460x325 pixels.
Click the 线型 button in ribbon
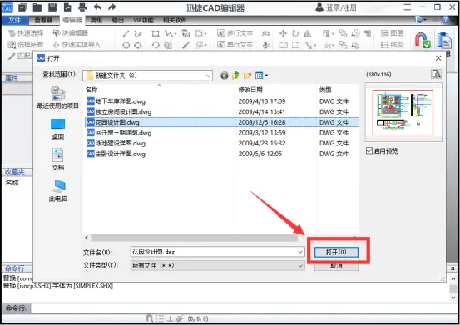tap(393, 45)
